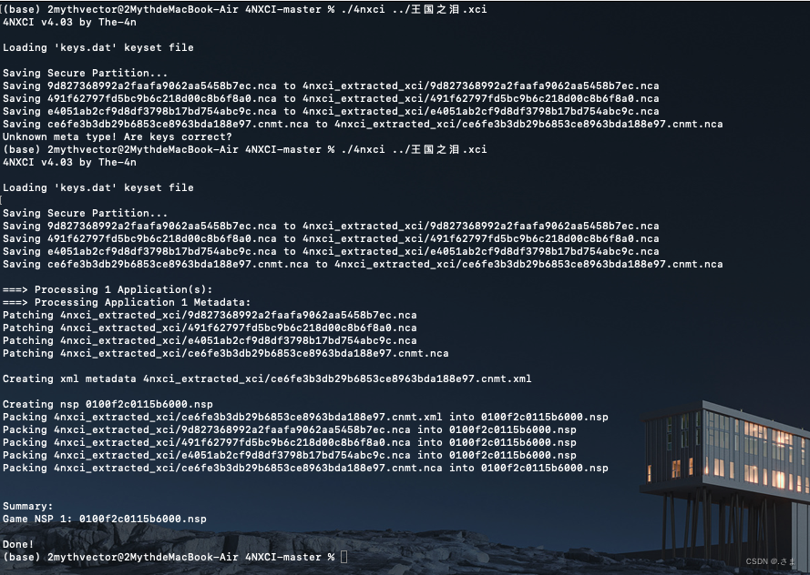
Task: Select the 'Packing' line for 9d827368…ec.nca
Action: click(x=290, y=430)
